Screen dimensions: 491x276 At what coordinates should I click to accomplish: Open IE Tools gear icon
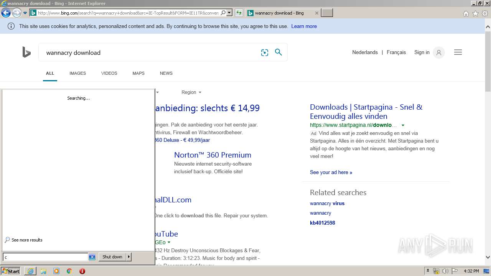point(485,13)
